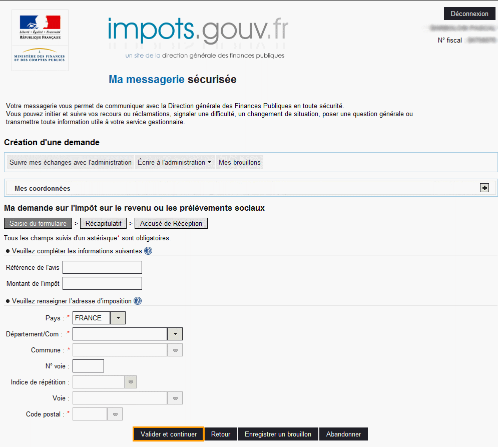Click the Déconnexion button

469,14
